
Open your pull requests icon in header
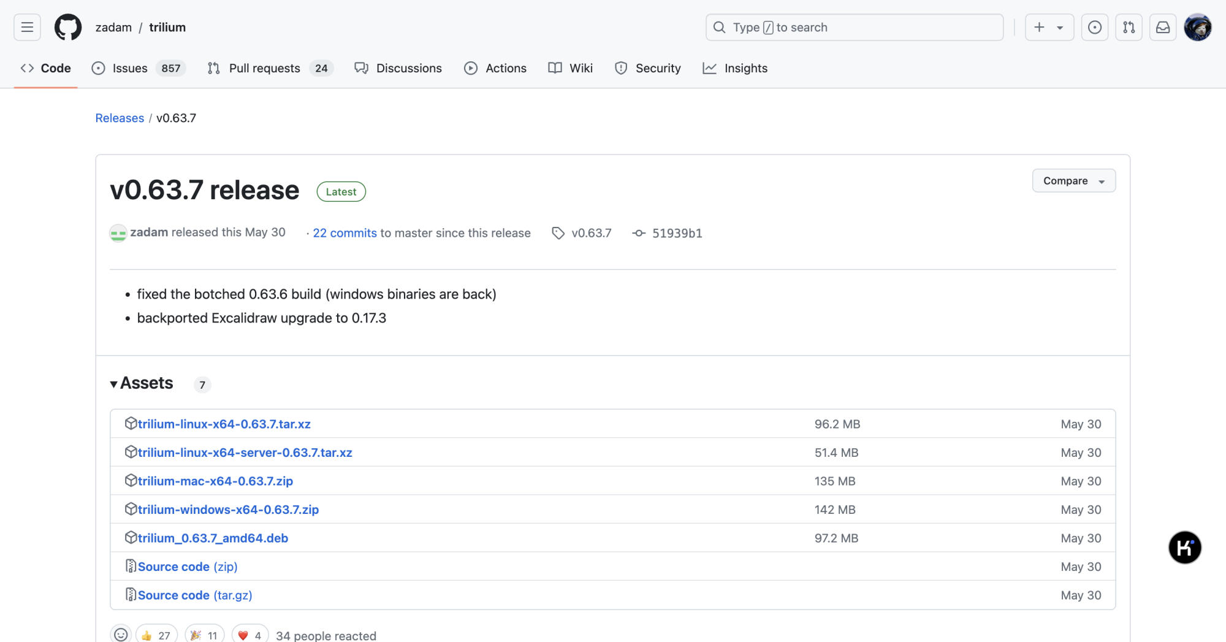1129,27
